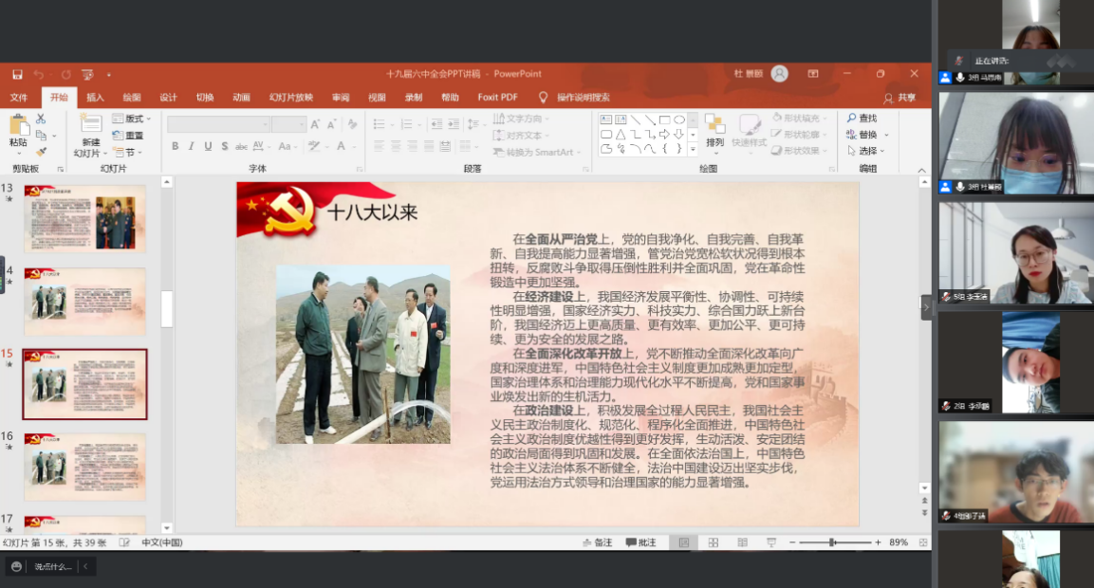Viewport: 1094px width, 588px height.
Task: Select the oval shape in shapes gallery
Action: point(679,119)
